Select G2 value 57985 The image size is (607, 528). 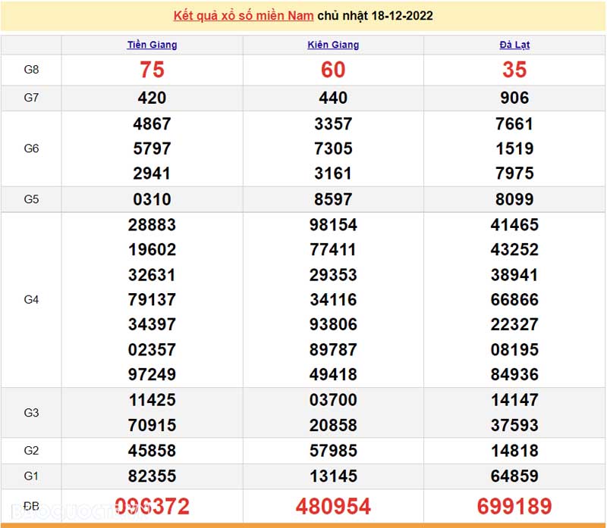pyautogui.click(x=333, y=451)
